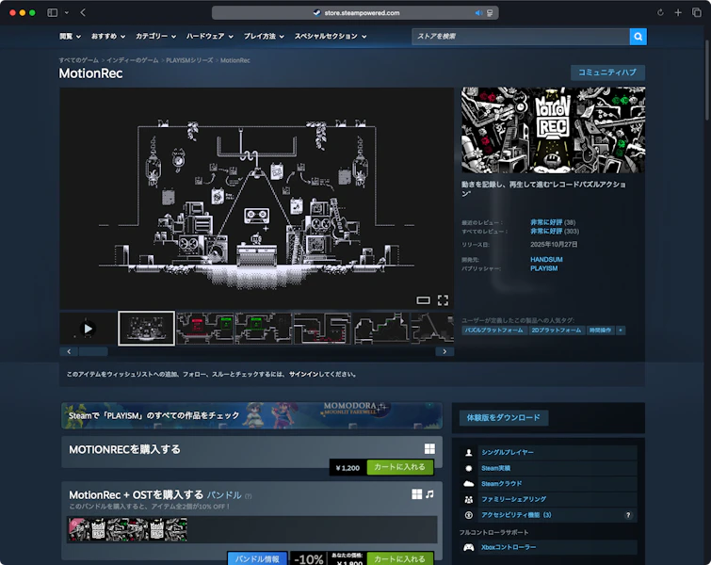This screenshot has width=711, height=565.
Task: Click the PLAYISM all titles banner
Action: pyautogui.click(x=251, y=415)
